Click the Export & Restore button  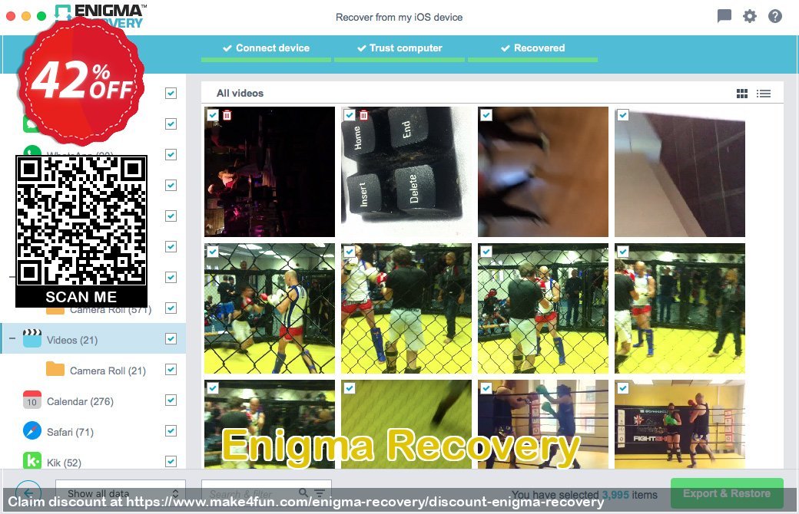click(727, 493)
